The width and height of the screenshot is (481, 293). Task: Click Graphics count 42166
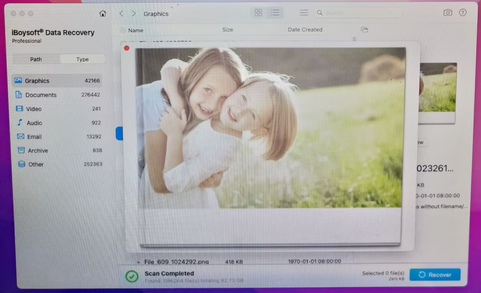tap(92, 80)
